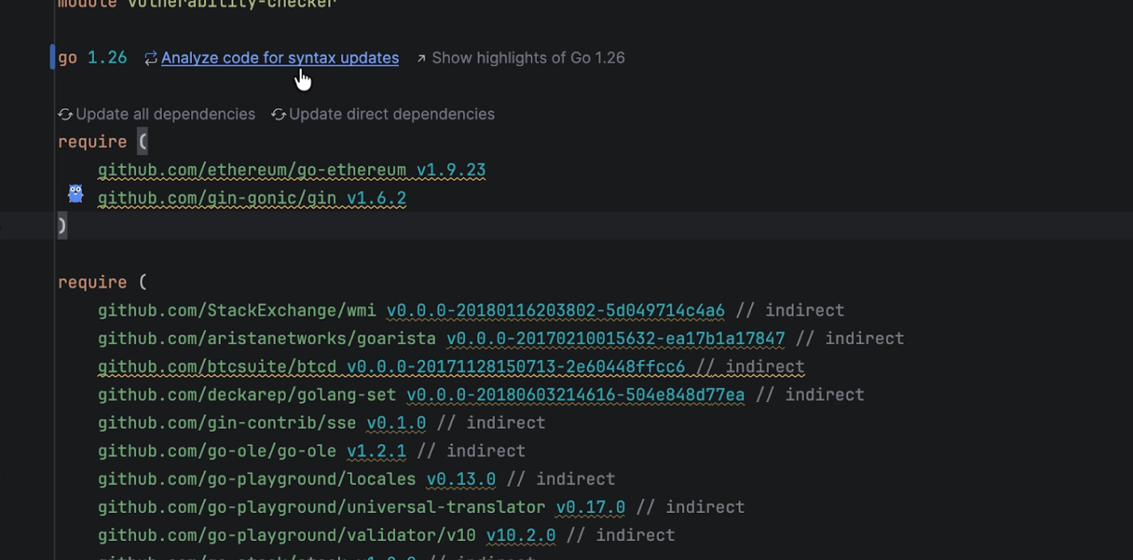Click the gopher icon beside gin-gonic/gin

coord(76,194)
